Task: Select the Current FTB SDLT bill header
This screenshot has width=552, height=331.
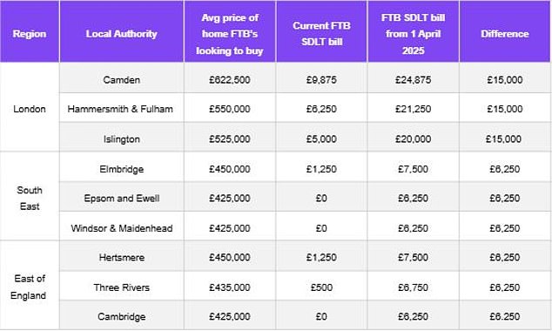Action: [321, 31]
